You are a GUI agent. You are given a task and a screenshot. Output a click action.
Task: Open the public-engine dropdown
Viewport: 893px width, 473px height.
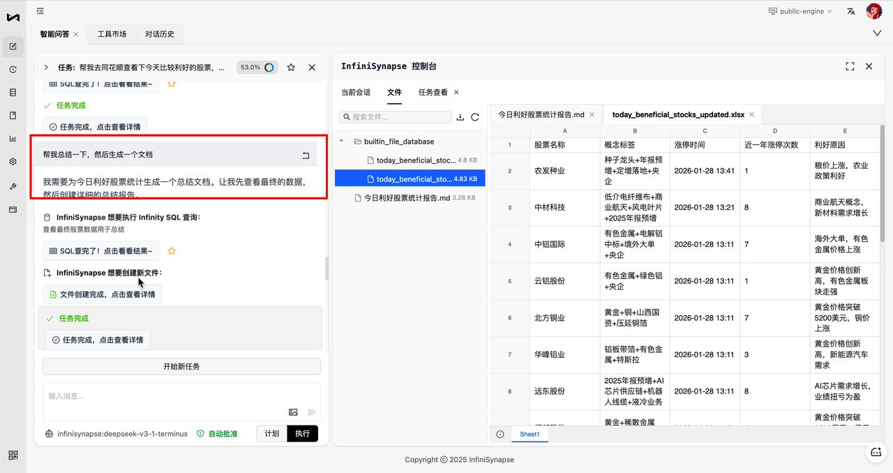[800, 11]
